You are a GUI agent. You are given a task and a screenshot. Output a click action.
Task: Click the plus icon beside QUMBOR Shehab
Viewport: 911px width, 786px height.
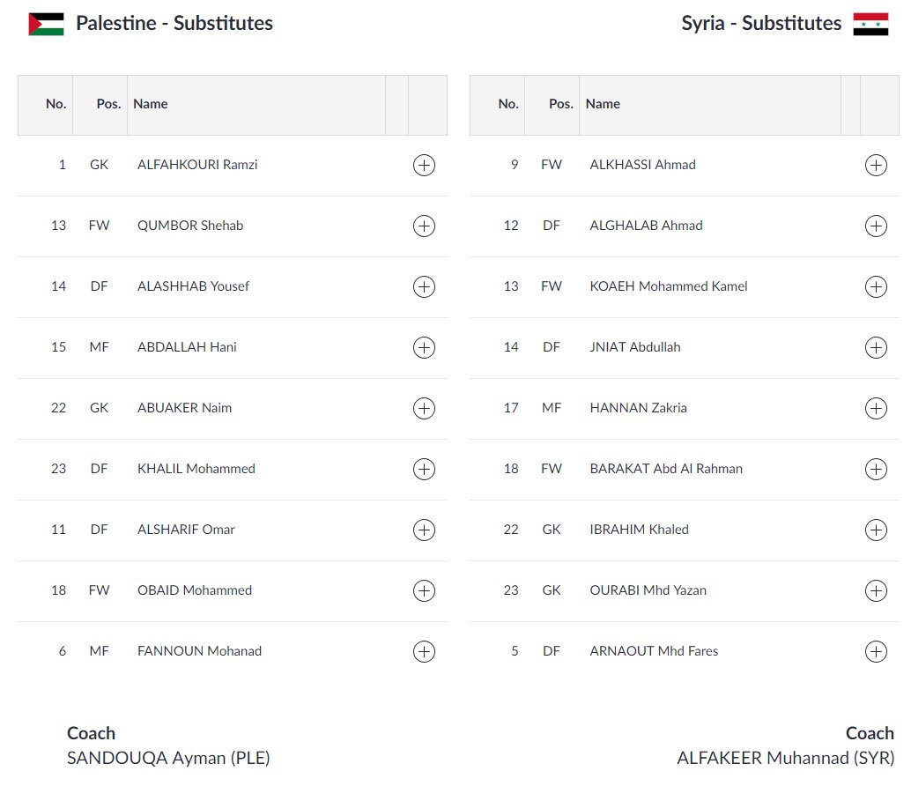pyautogui.click(x=424, y=226)
